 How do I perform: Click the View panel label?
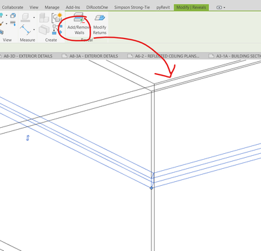click(7, 40)
